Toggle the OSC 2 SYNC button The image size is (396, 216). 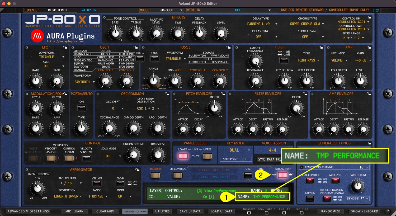point(154,58)
